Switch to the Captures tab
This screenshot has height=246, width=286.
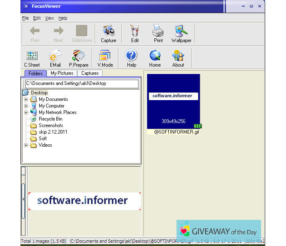click(x=90, y=73)
